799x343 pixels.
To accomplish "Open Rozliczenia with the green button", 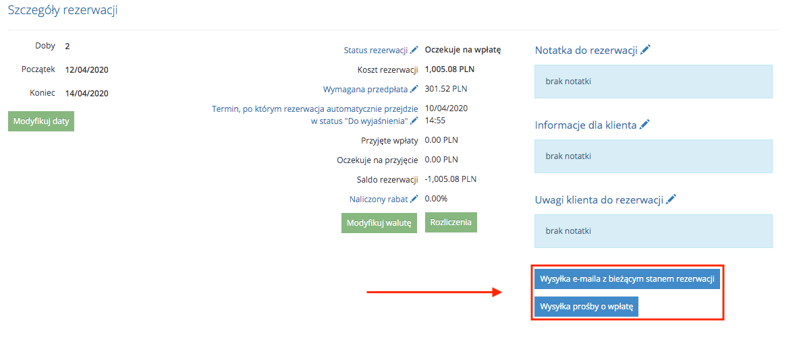I will tap(451, 222).
